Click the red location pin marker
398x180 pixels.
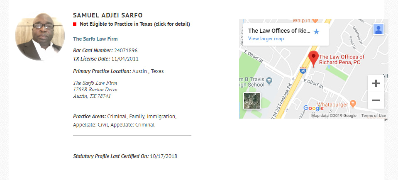[313, 59]
